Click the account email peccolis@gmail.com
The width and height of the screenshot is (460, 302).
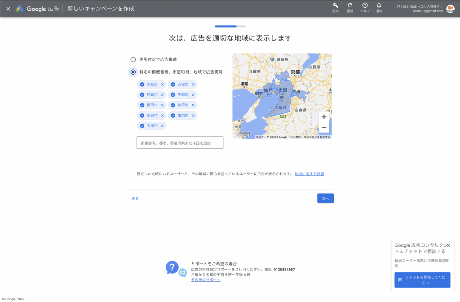coord(428,11)
